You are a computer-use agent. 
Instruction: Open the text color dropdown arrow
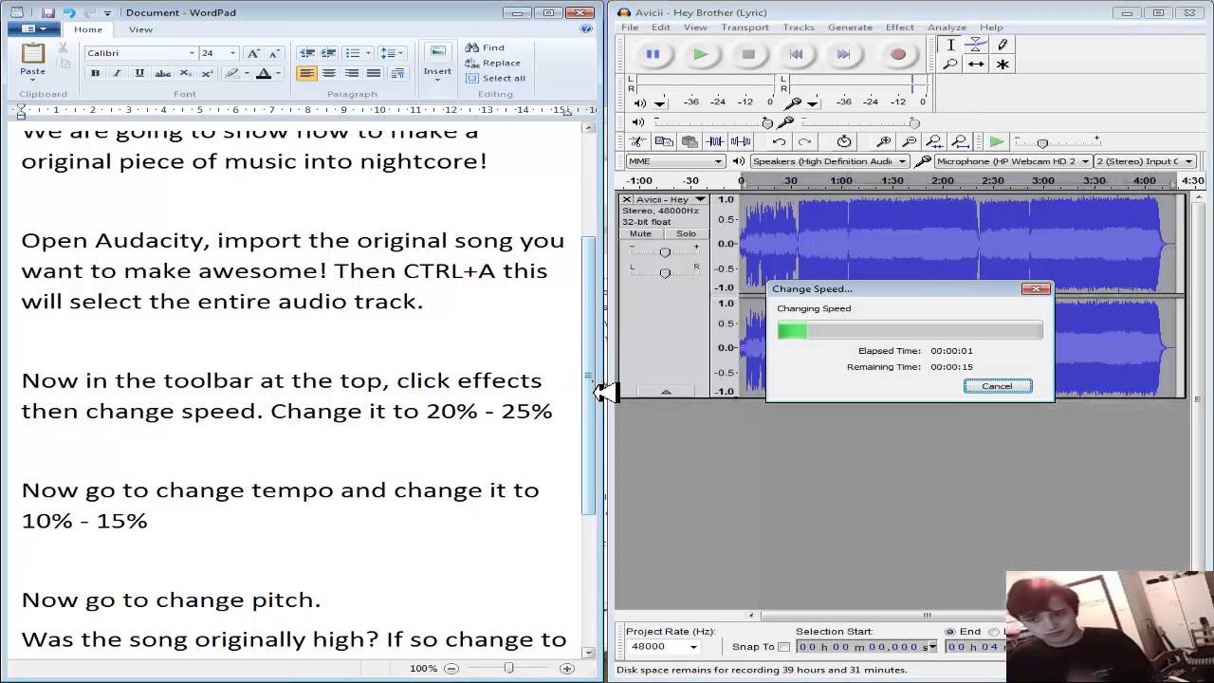coord(278,73)
